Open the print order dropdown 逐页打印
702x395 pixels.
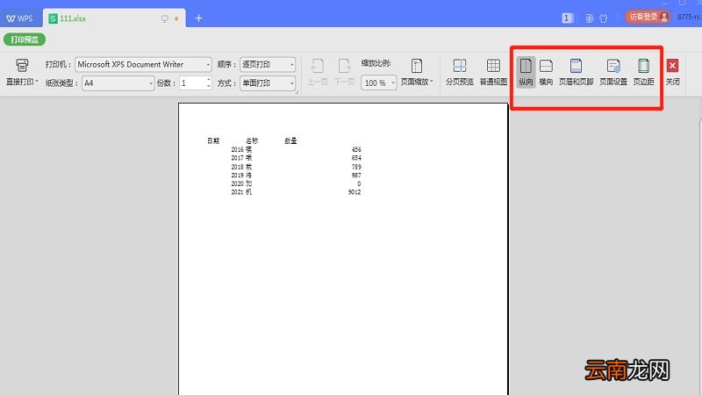(268, 64)
